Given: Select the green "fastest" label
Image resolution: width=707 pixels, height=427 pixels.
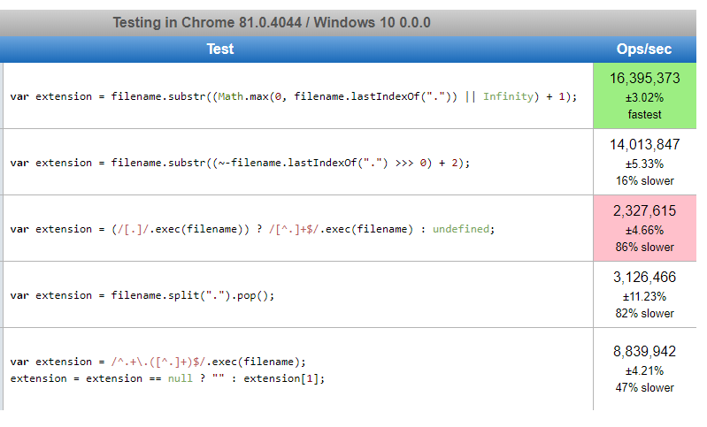Looking at the screenshot, I should [x=644, y=114].
